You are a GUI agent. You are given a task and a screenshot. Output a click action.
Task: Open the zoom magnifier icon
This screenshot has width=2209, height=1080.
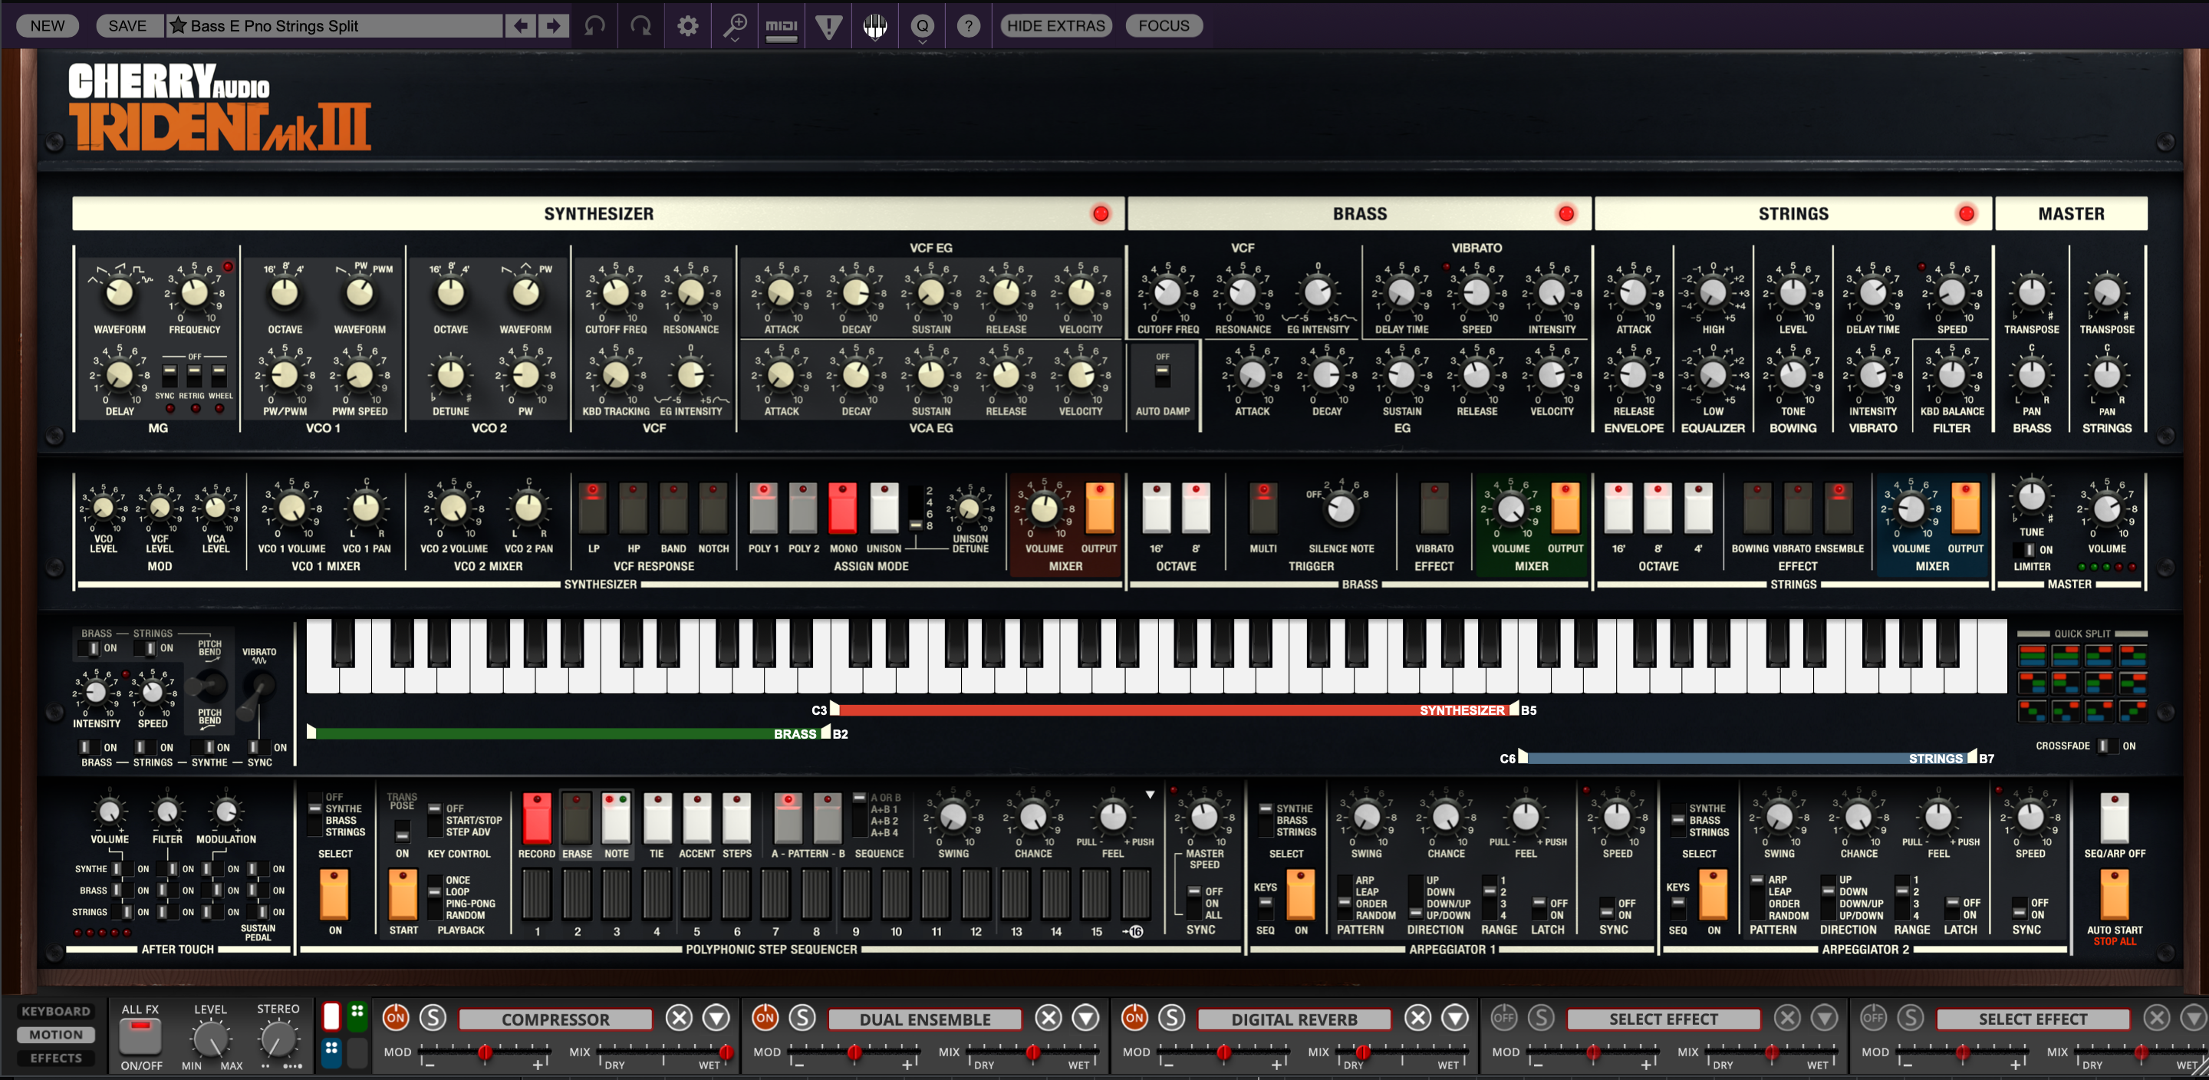[735, 26]
